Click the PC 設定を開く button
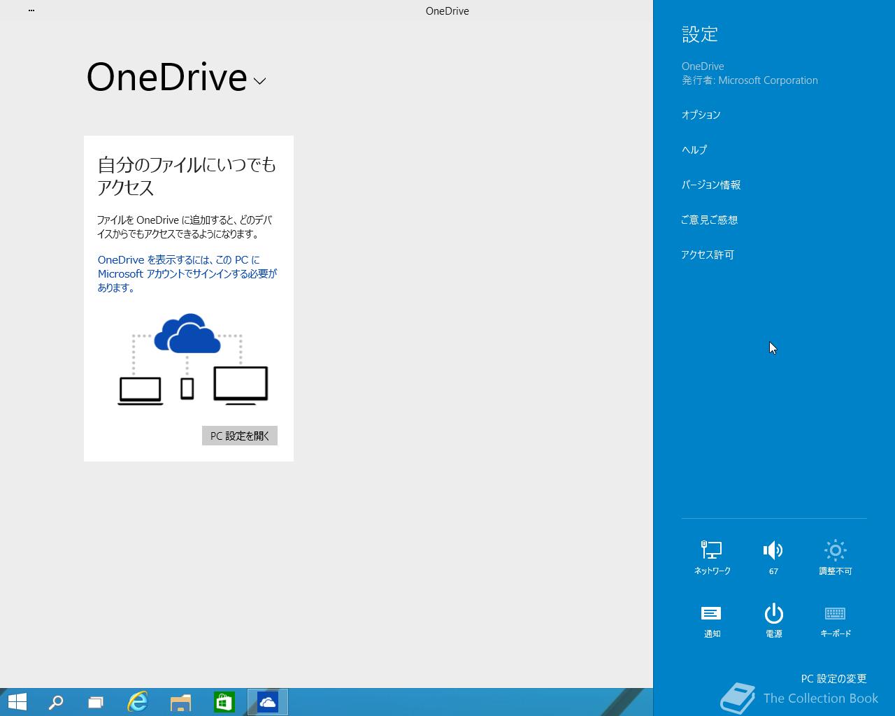 tap(240, 436)
